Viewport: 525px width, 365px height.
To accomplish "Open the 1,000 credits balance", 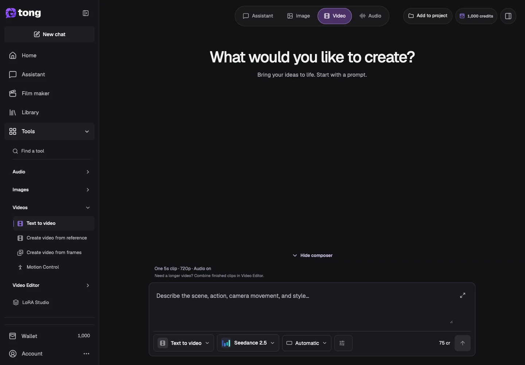I will point(476,16).
